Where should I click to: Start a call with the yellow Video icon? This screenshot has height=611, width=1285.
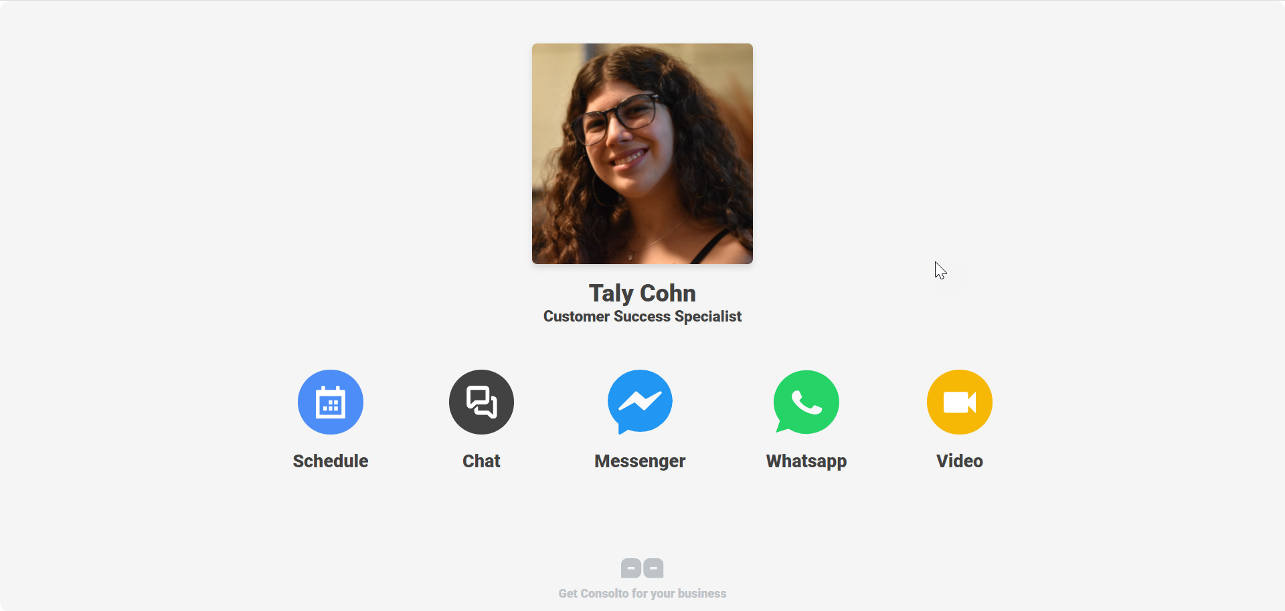(960, 402)
